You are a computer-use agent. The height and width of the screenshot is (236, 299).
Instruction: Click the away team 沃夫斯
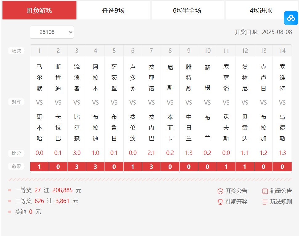pyautogui.click(x=226, y=127)
